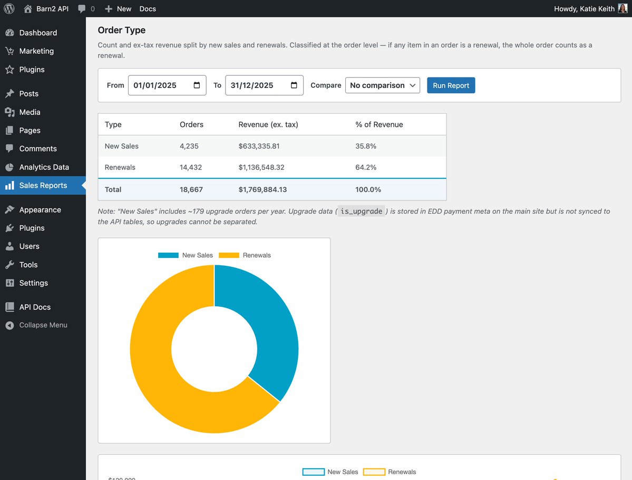Click the Appearance paintbrush icon
The height and width of the screenshot is (480, 632).
coord(9,209)
